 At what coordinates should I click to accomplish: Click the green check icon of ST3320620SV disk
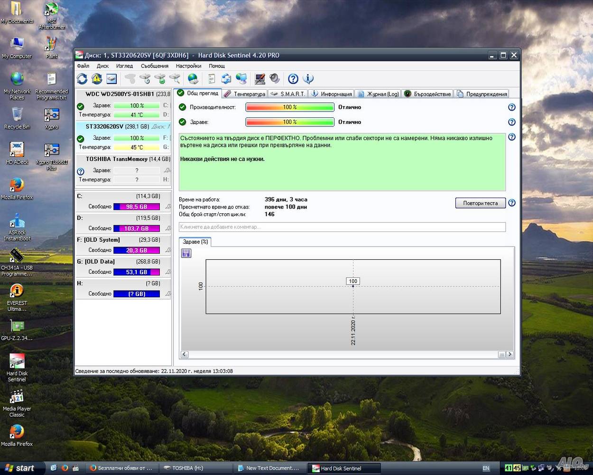coord(81,139)
